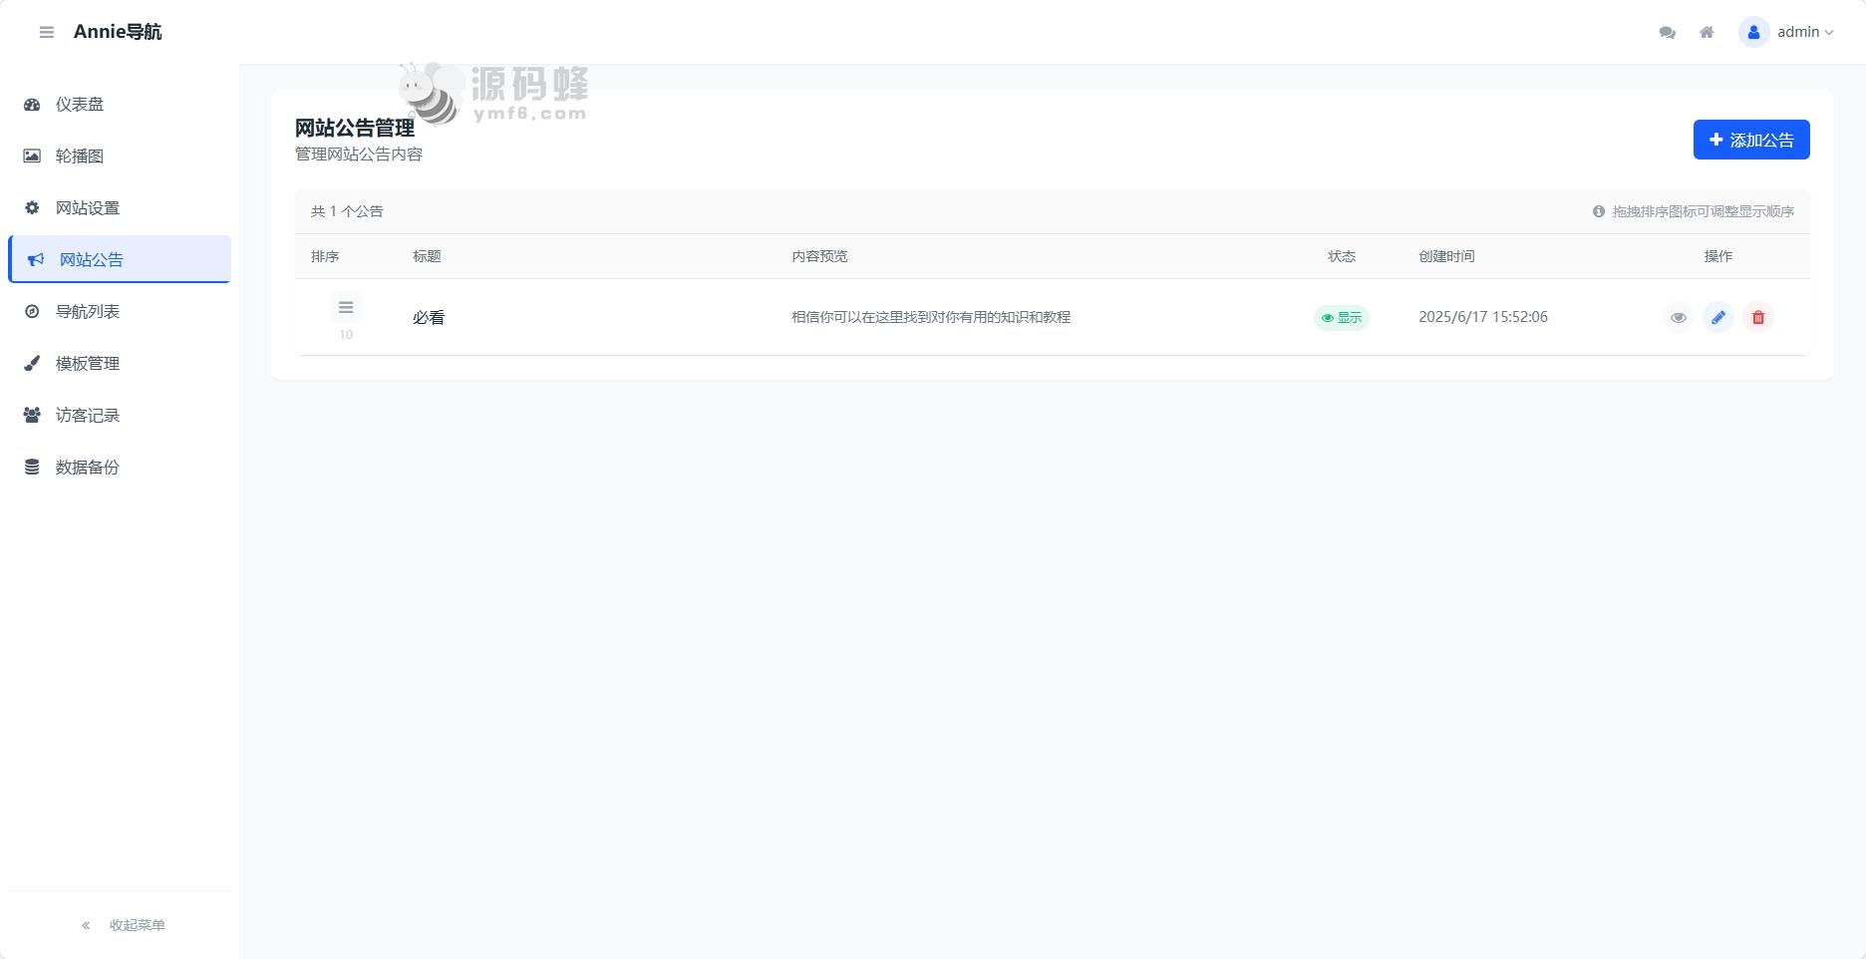Collapse the sidebar via 收起菜单
Viewport: 1866px width, 959px height.
[x=123, y=925]
